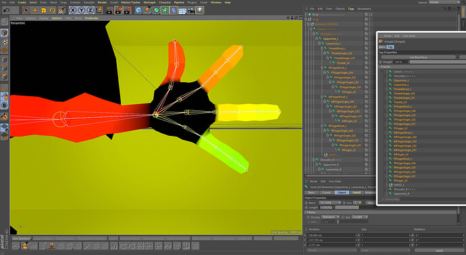Open Edit Render Settings icon
Screen dimensions: 466x255
point(128,10)
